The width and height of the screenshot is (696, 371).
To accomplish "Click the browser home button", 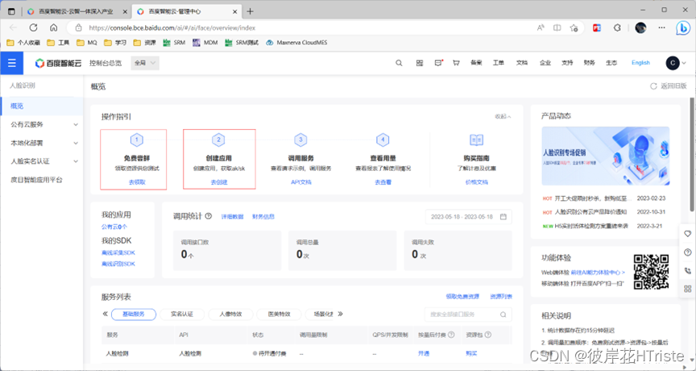I will tap(54, 27).
